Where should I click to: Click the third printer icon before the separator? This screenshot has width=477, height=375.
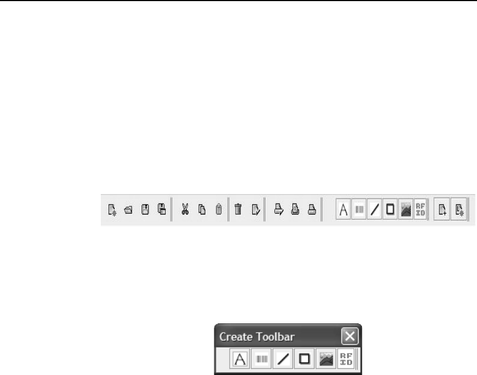point(312,209)
